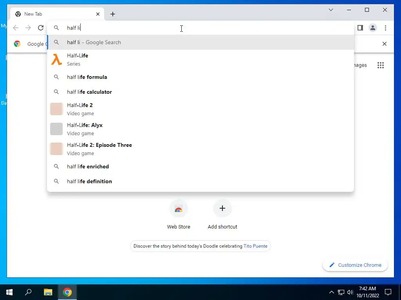The image size is (401, 300).
Task: Open the Windows Start menu
Action: coord(9,292)
